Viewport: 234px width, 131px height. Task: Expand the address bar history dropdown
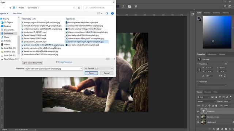74,8
